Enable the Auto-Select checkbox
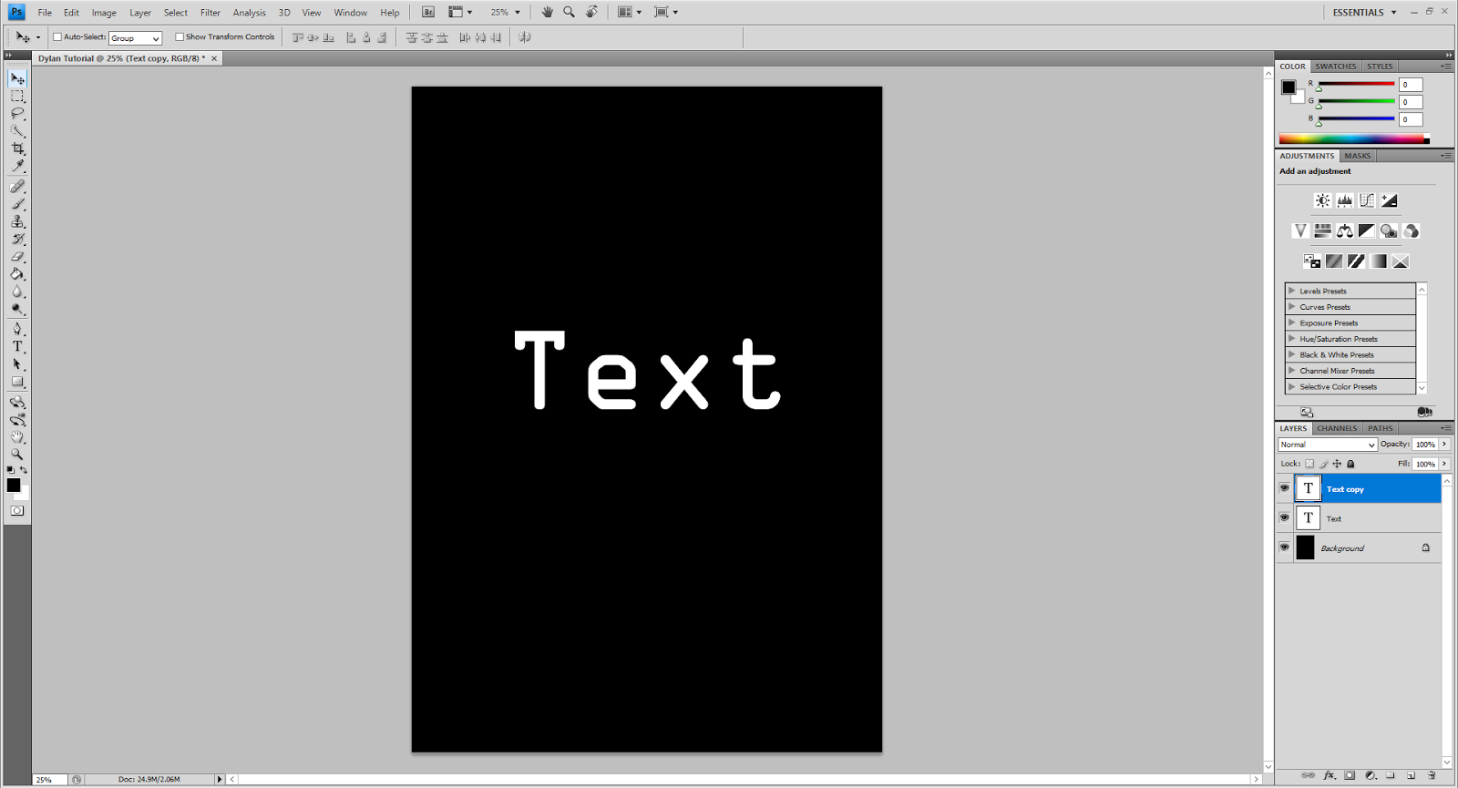The image size is (1458, 788). point(57,37)
